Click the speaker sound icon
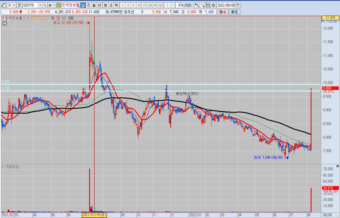 (x=50, y=5)
